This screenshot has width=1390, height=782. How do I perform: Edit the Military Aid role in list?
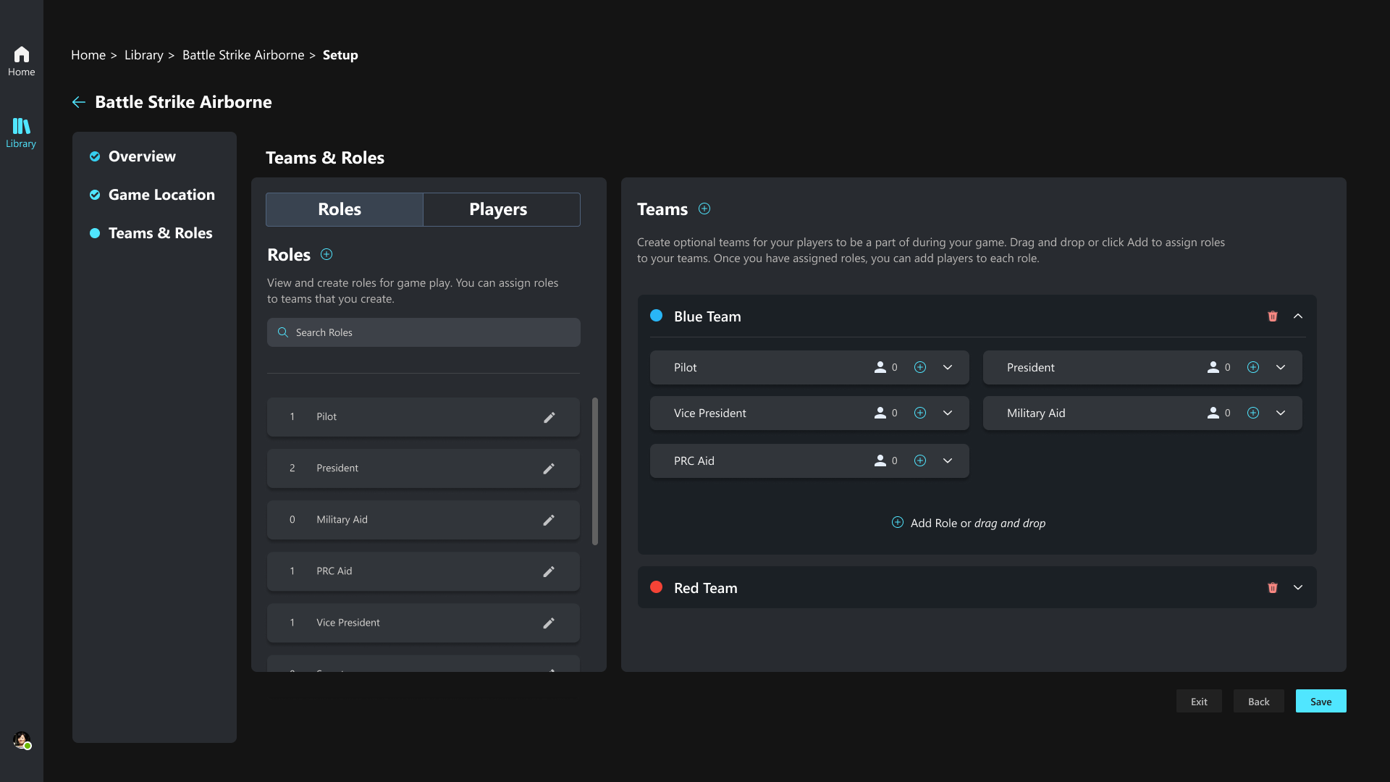point(549,520)
